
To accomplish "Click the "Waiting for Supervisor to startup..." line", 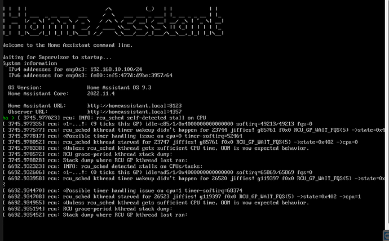I will click(x=57, y=57).
